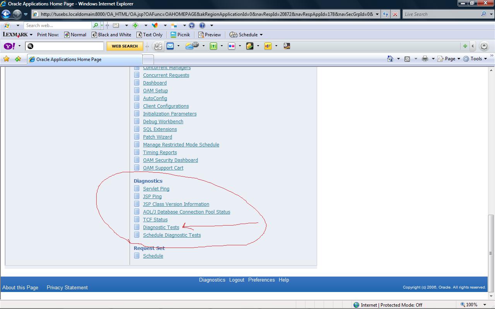Viewport: 495px width, 309px height.
Task: Print in Black and White mode
Action: pos(111,34)
